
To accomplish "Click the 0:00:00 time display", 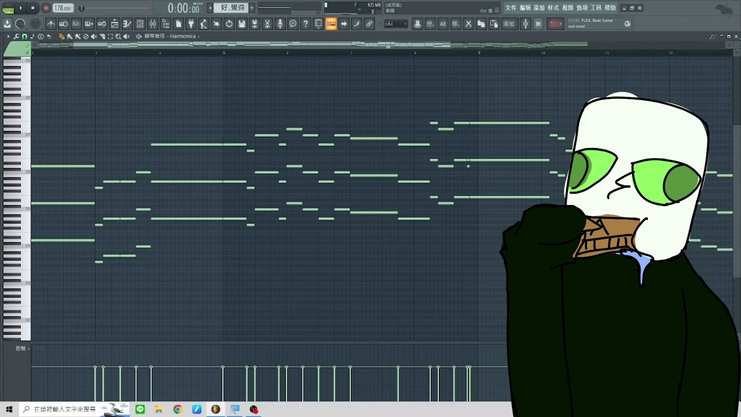I will 184,8.
